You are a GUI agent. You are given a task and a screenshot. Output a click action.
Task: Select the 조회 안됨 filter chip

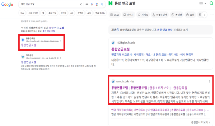[x=52, y=13]
